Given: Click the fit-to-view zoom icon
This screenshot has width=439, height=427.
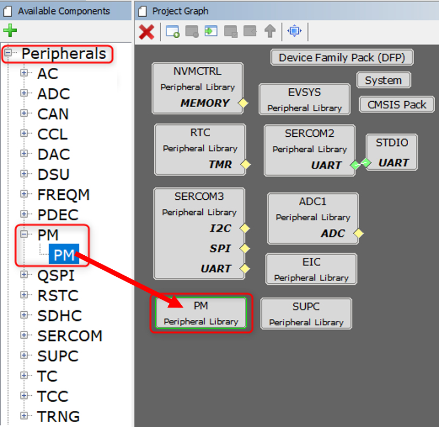Looking at the screenshot, I should tap(294, 31).
